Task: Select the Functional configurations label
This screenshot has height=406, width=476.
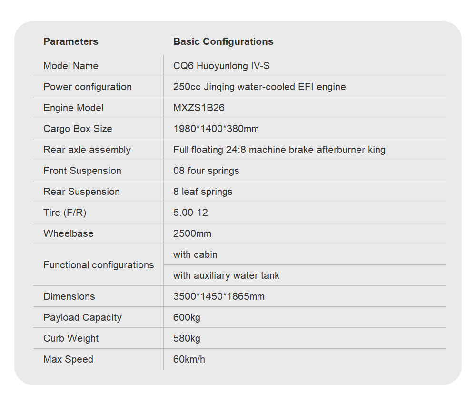Action: (99, 265)
